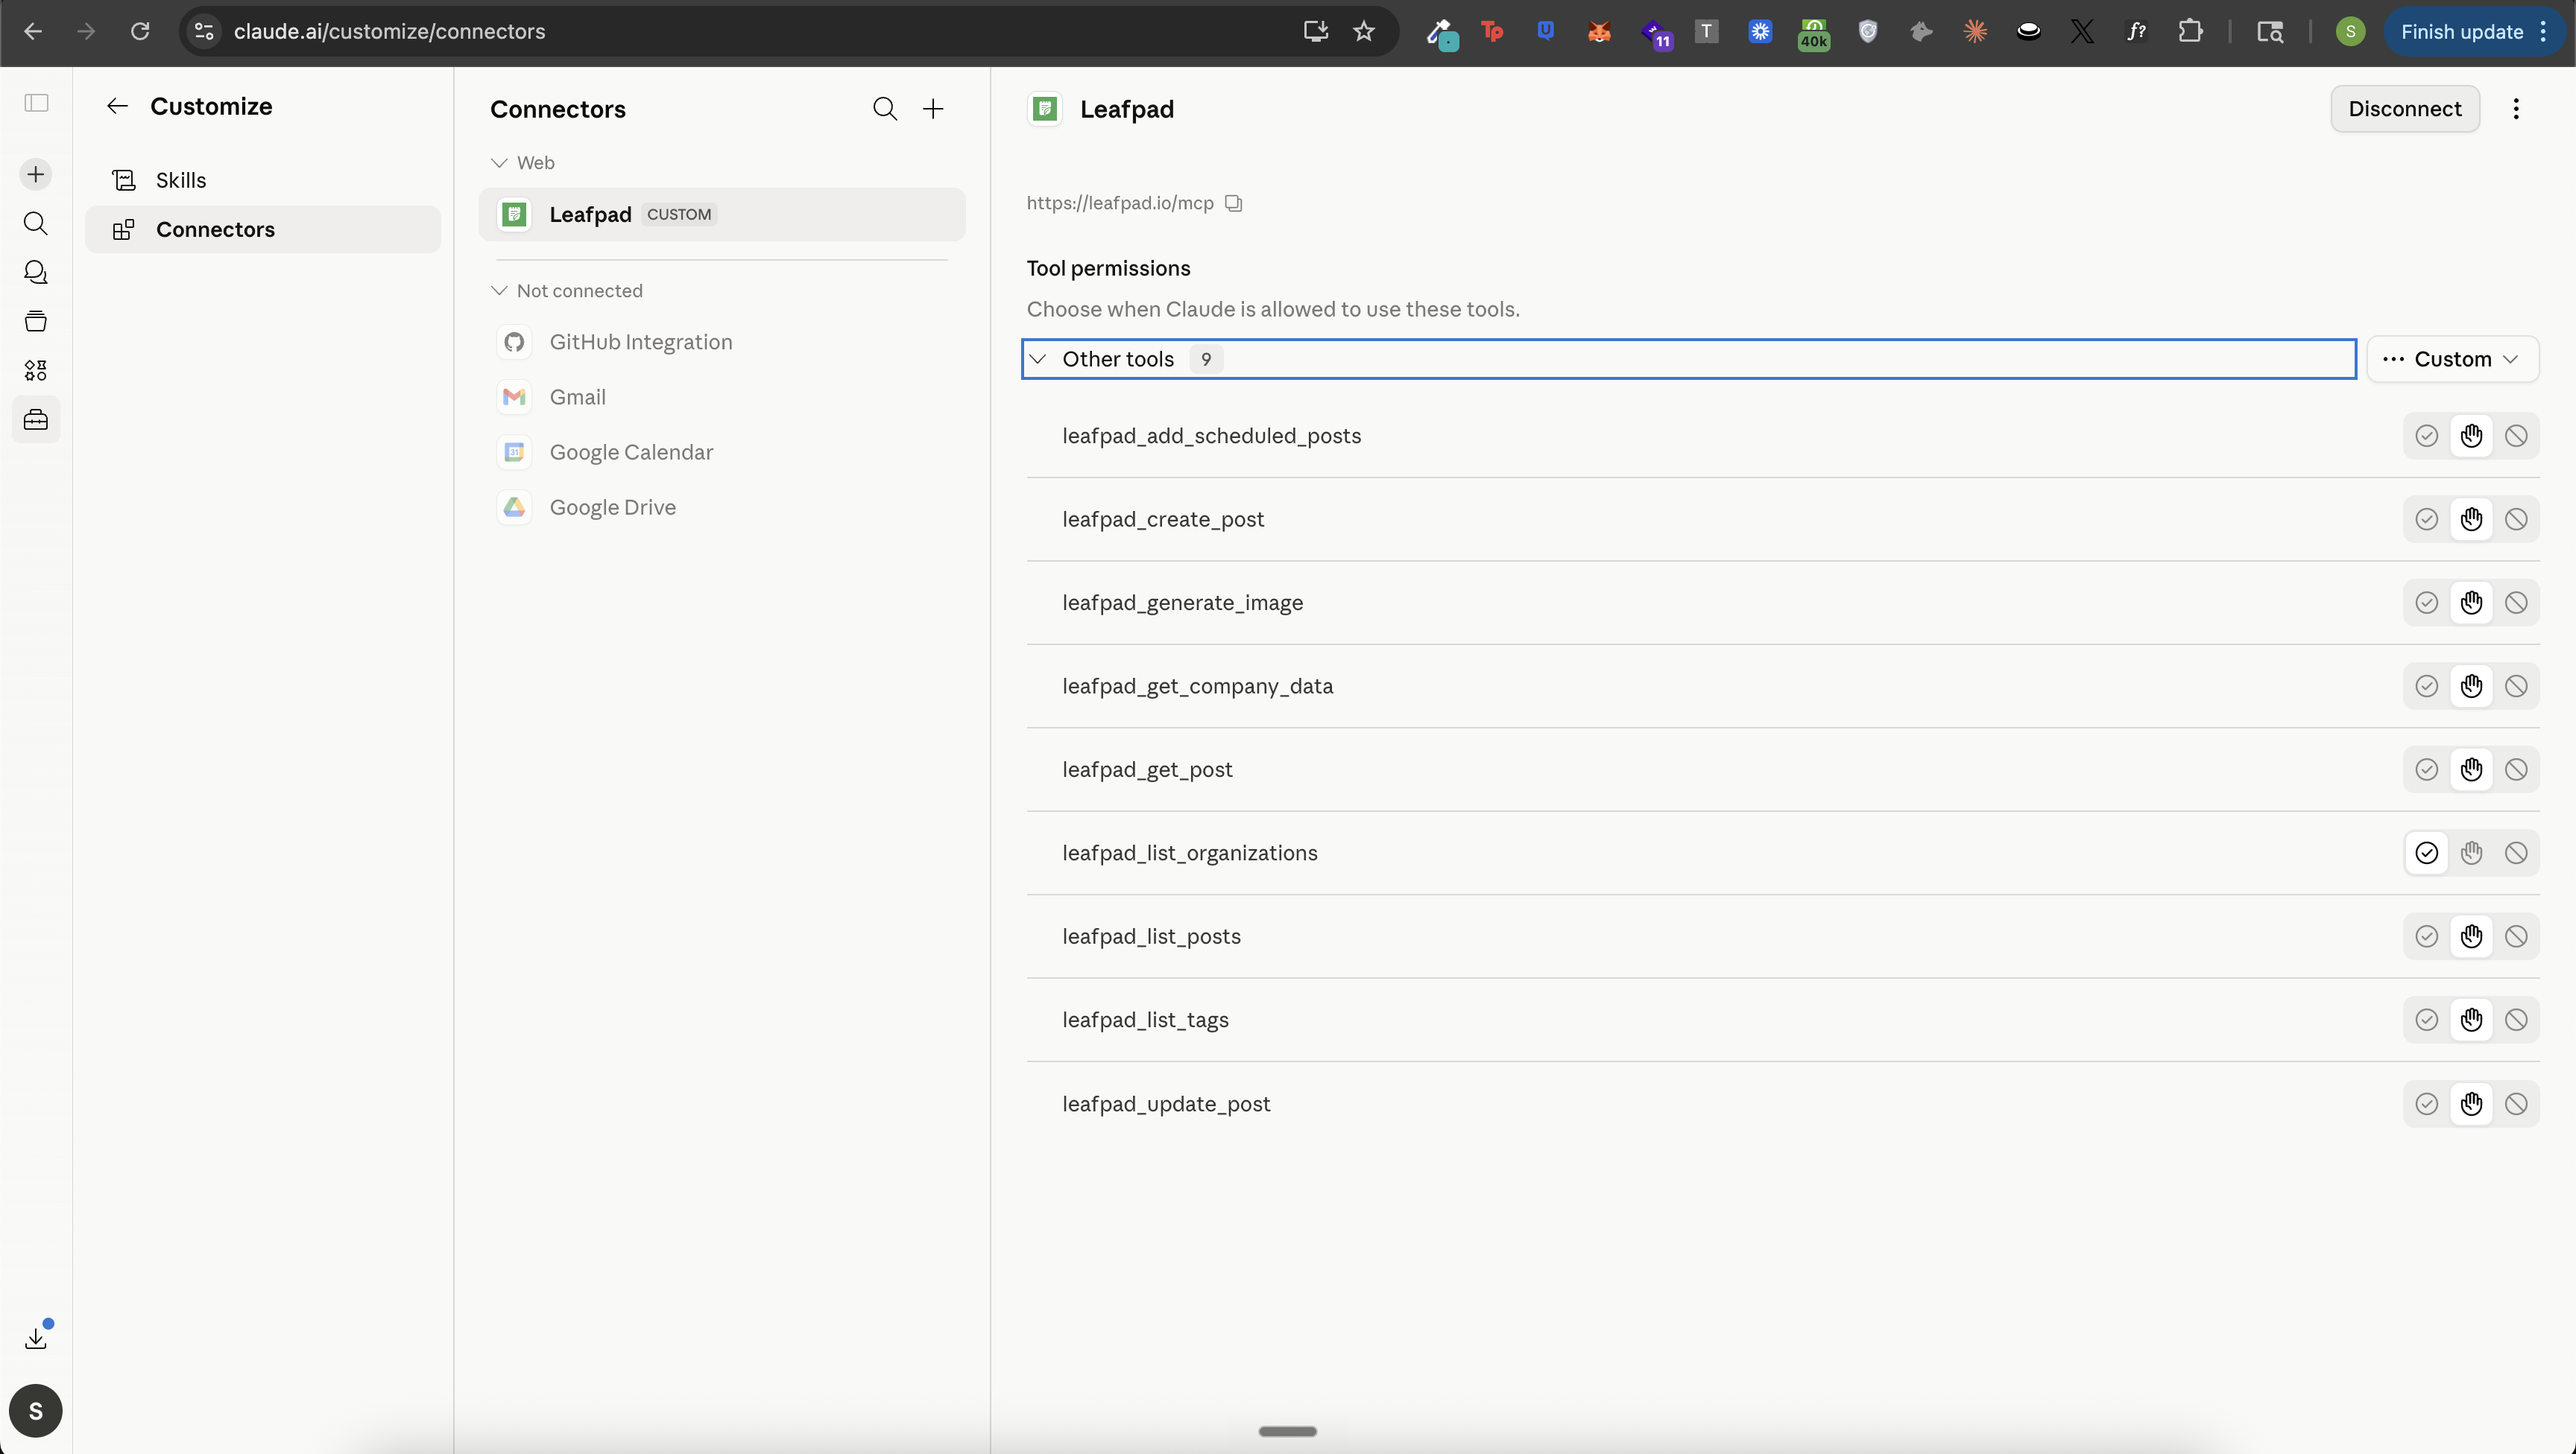Select GitHub Integration connector

tap(722, 342)
